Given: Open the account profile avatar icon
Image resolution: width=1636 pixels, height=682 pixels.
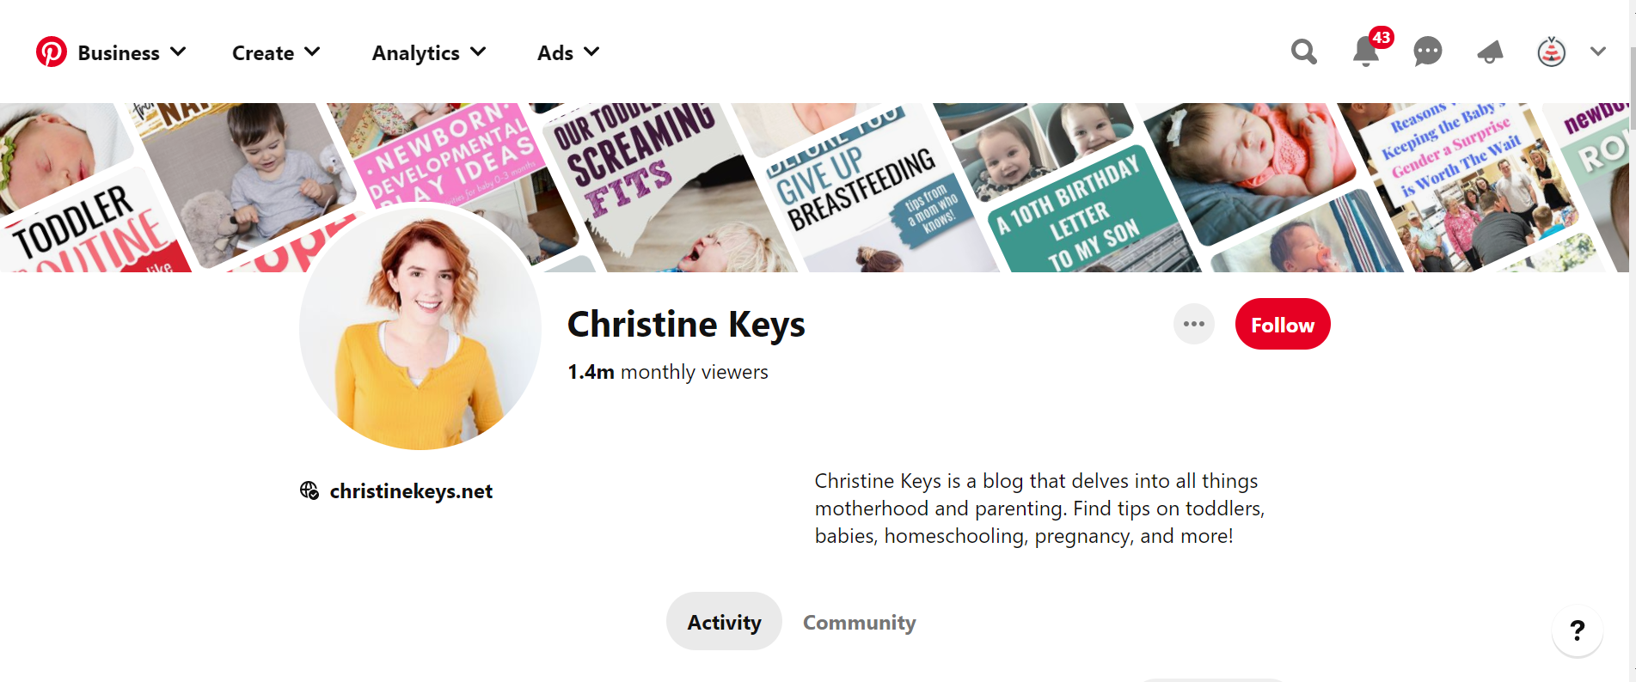Looking at the screenshot, I should click(x=1551, y=52).
